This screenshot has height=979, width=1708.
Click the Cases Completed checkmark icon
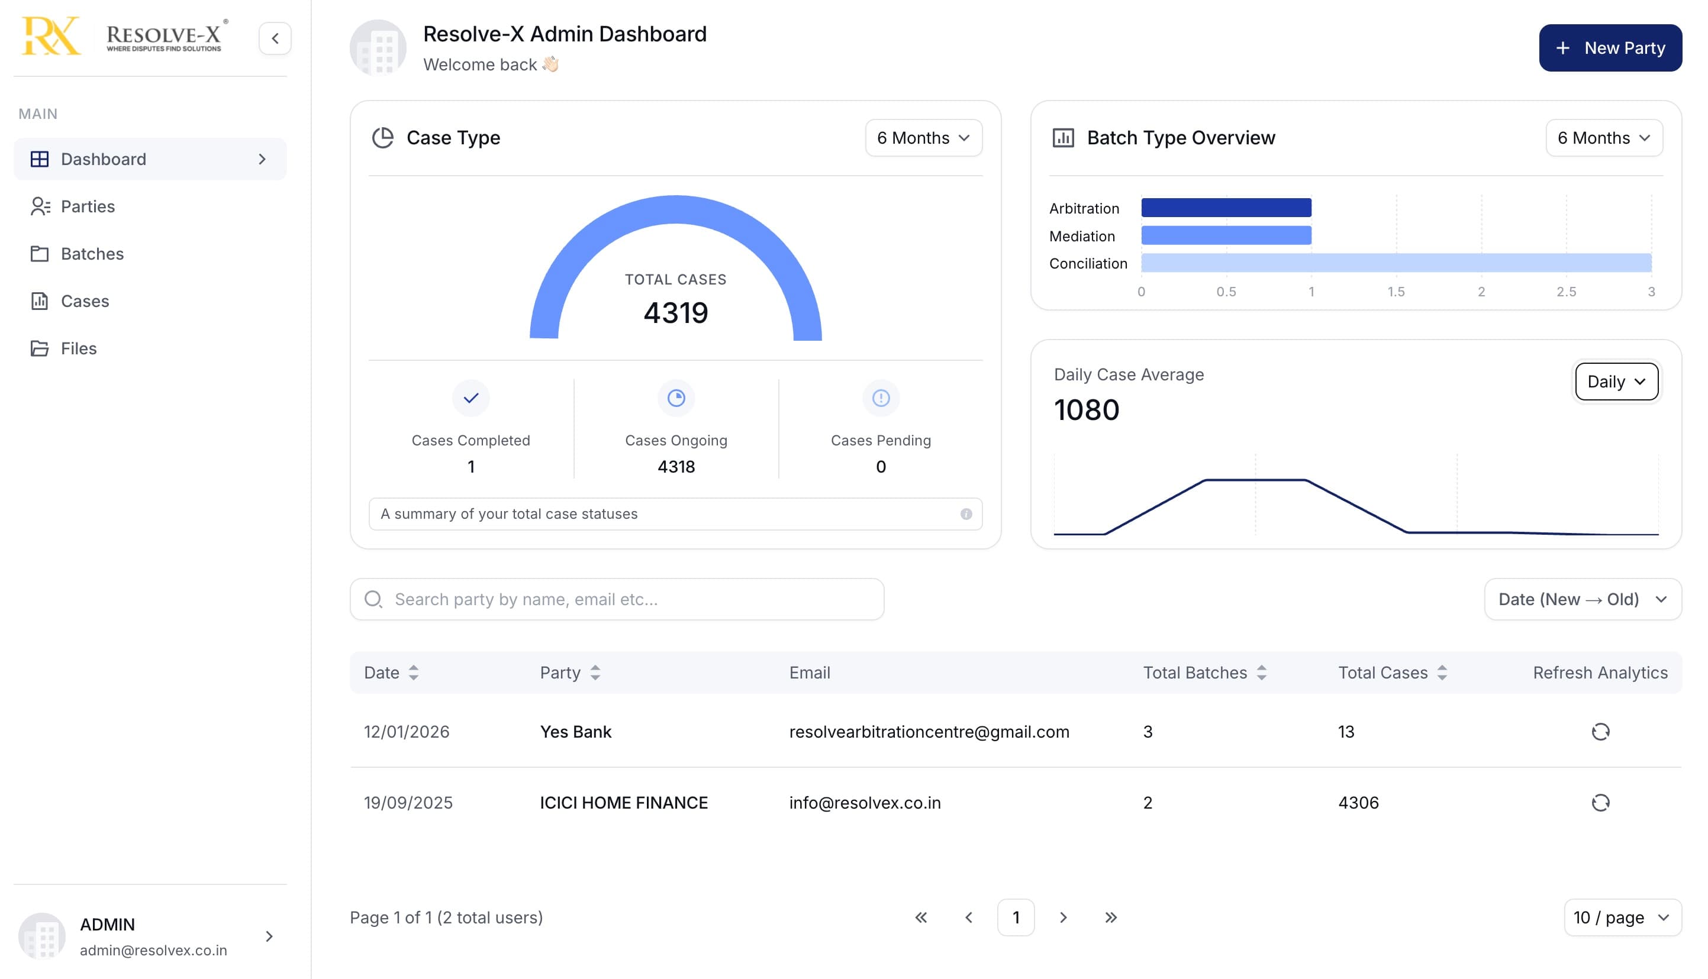(471, 398)
